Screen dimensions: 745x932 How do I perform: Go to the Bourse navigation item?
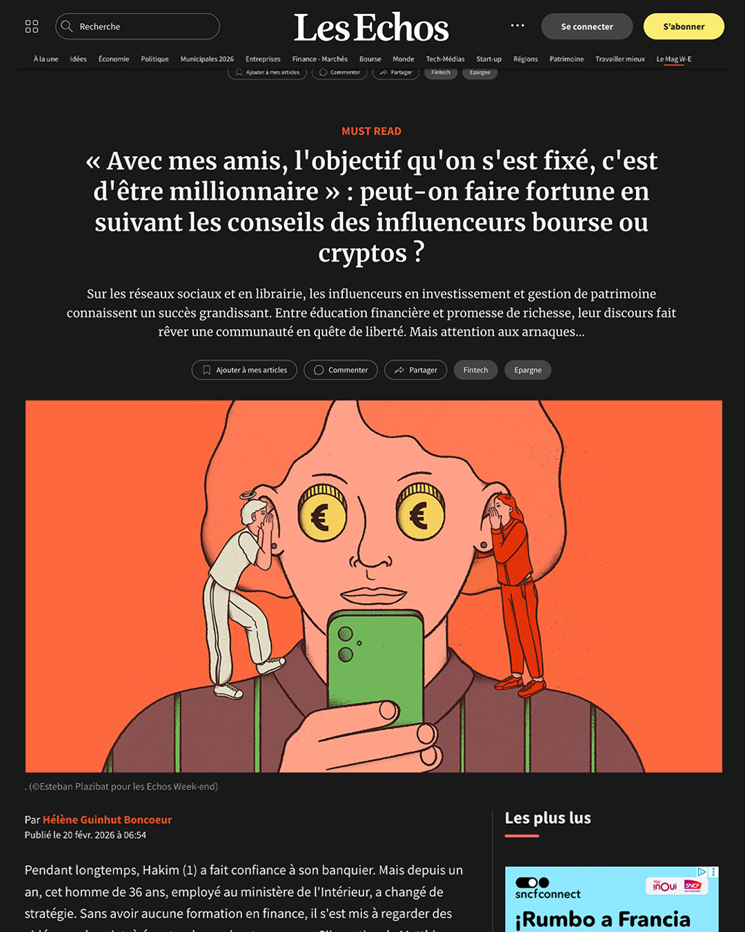coord(370,59)
